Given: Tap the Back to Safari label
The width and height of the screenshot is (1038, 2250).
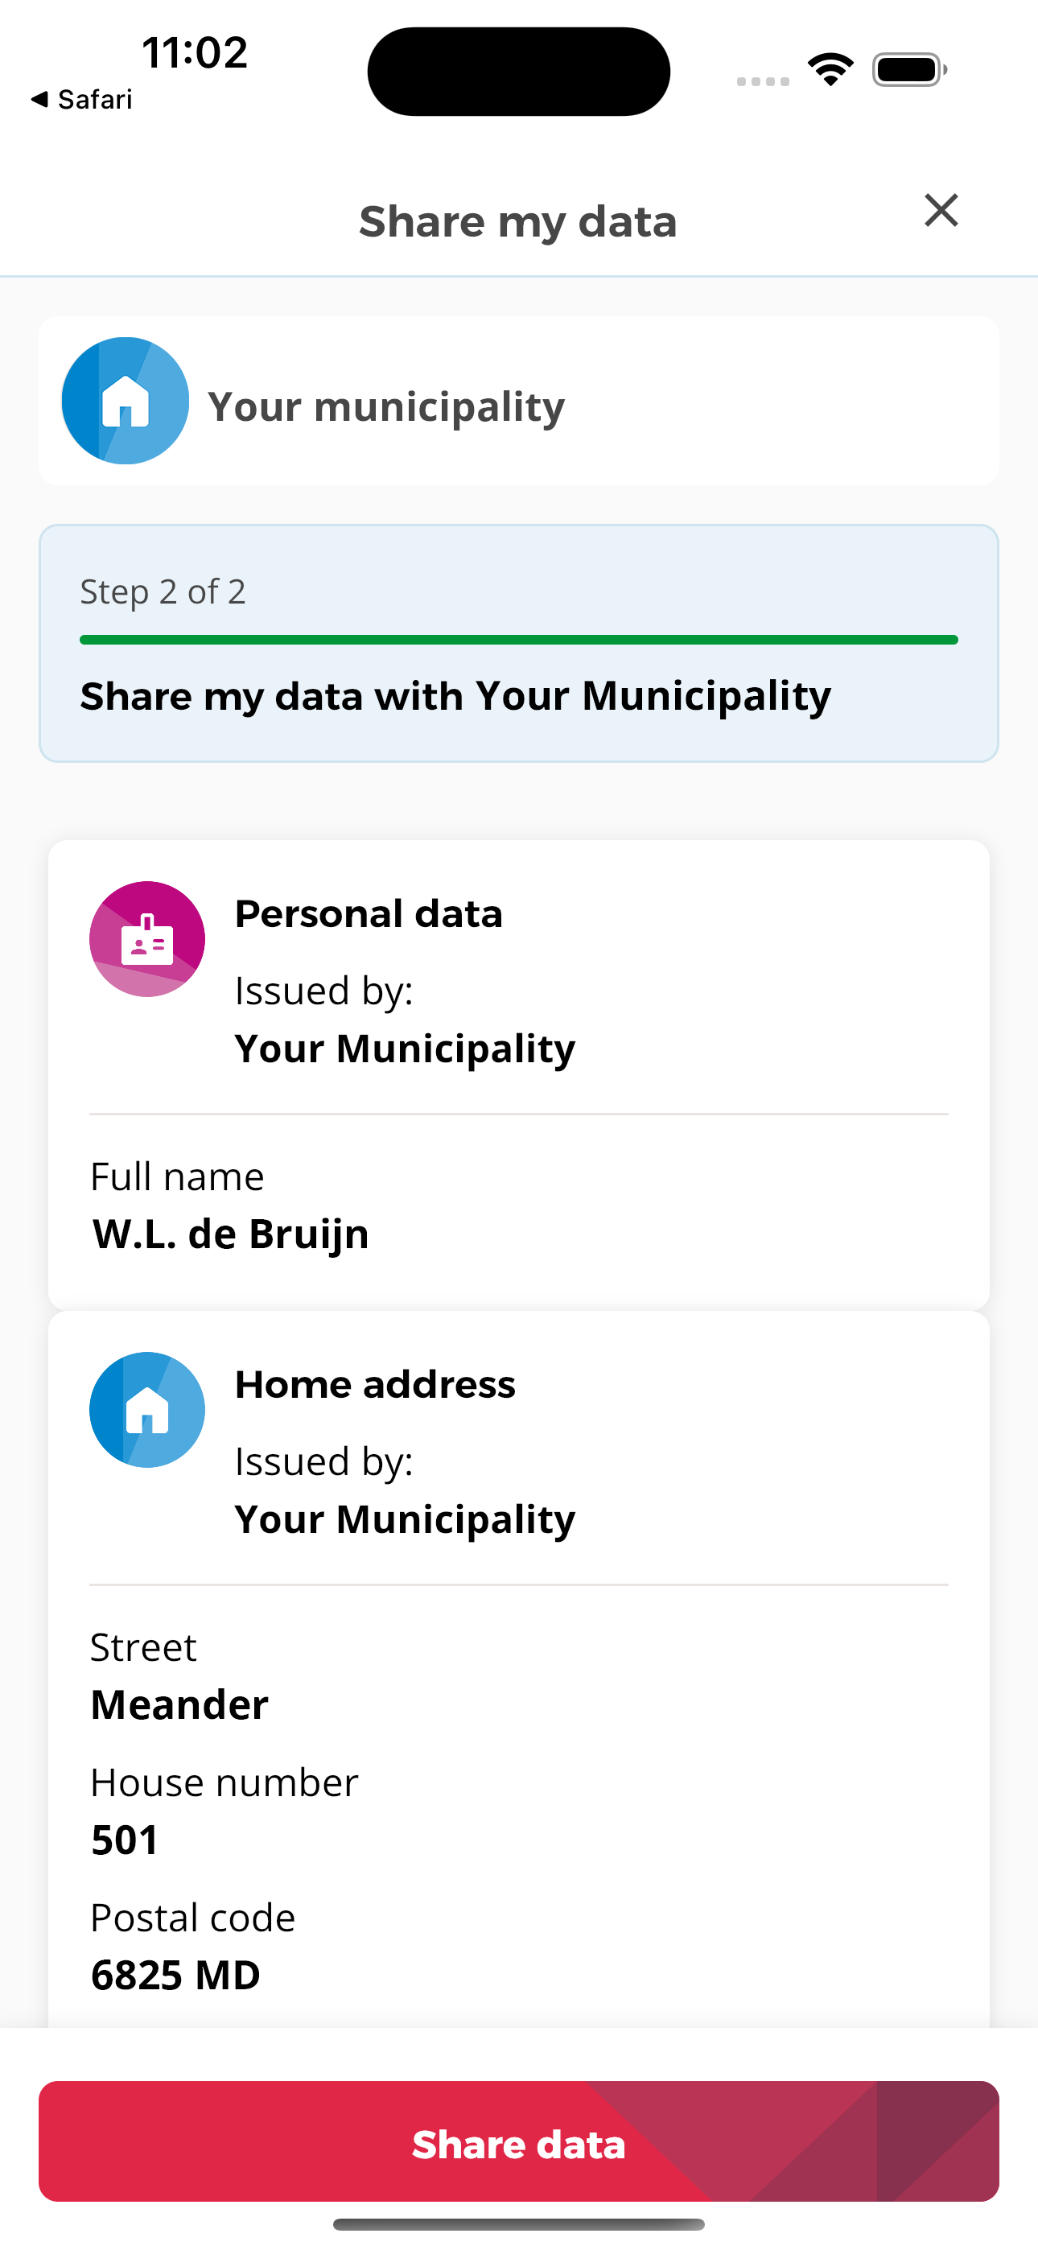Looking at the screenshot, I should pos(95,100).
